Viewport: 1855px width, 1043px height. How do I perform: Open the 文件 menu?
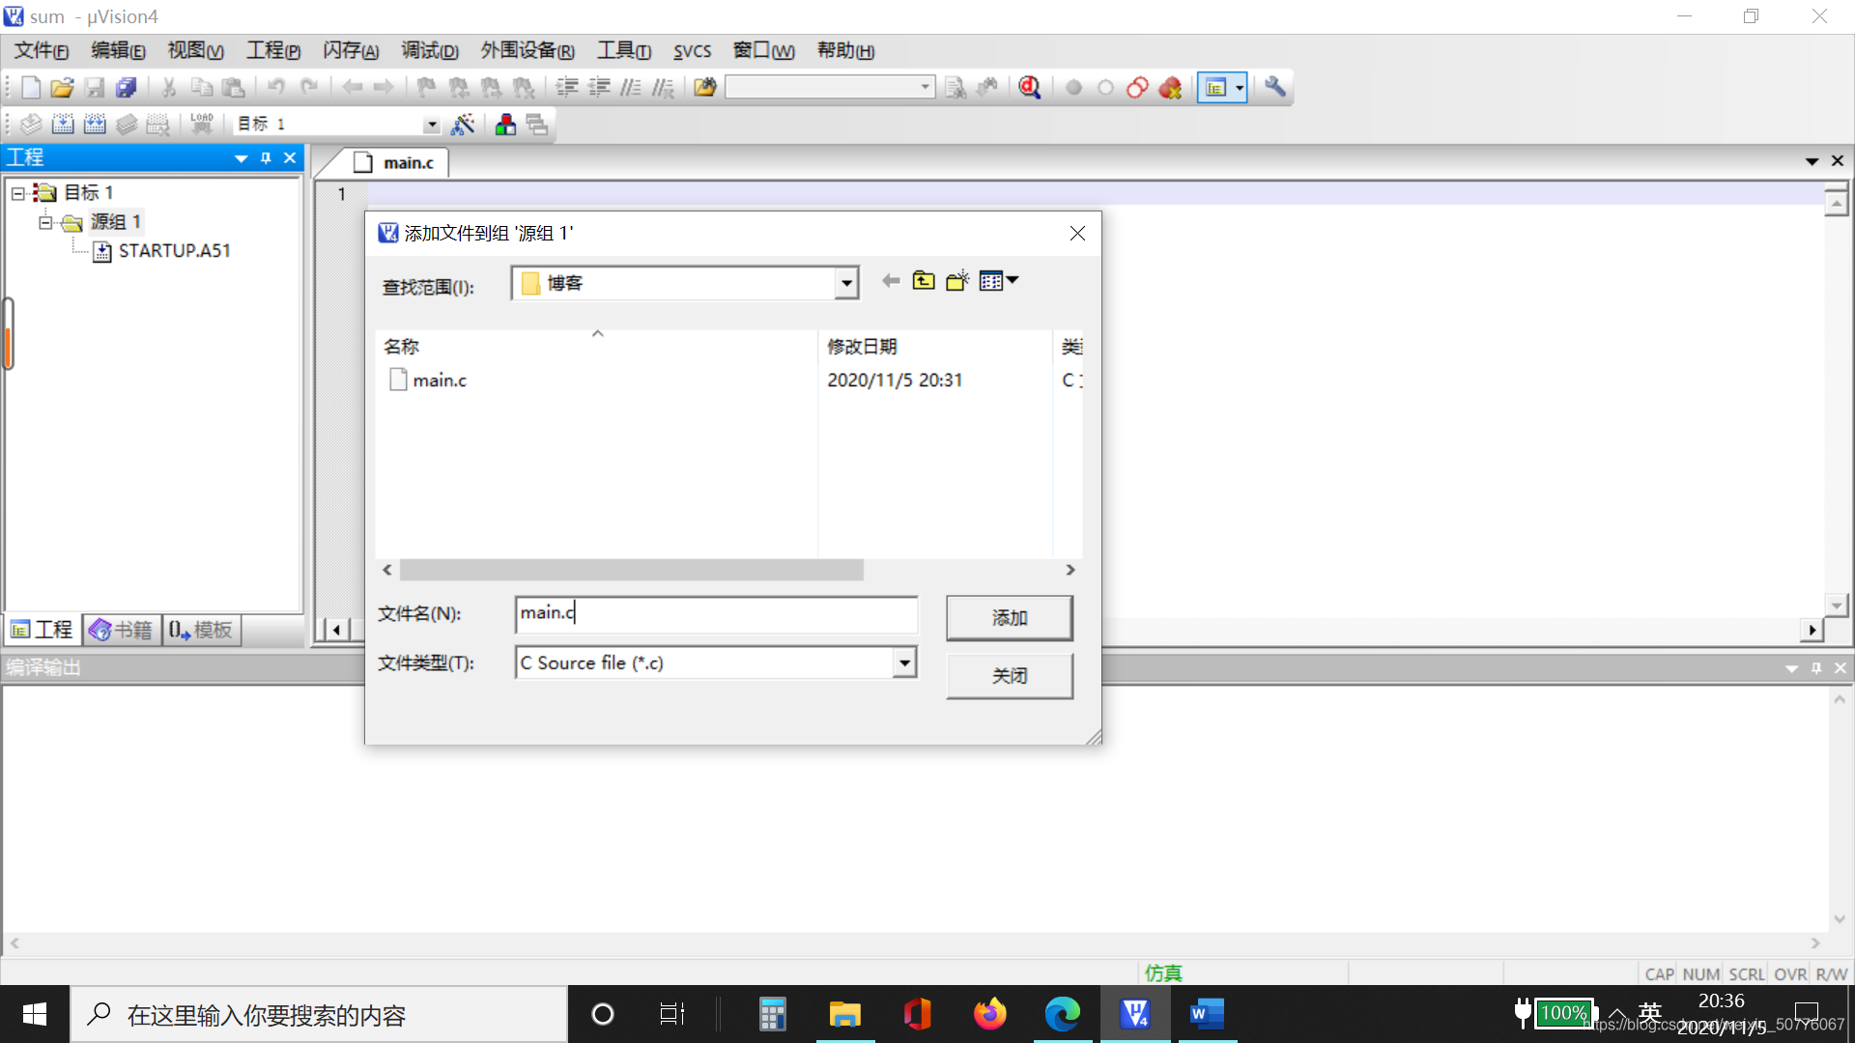coord(41,51)
